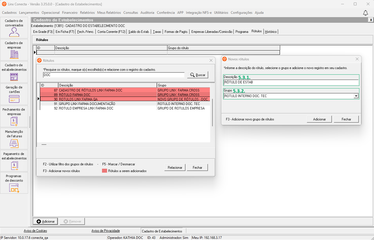Close the Cadastro de Estabelecimentos panel
This screenshot has width=374, height=240.
371,20
